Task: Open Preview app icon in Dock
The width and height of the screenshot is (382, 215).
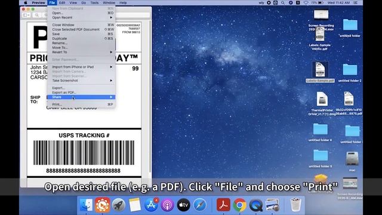Action: tap(272, 205)
